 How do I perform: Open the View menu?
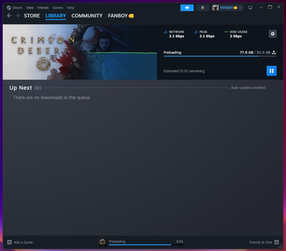point(30,8)
